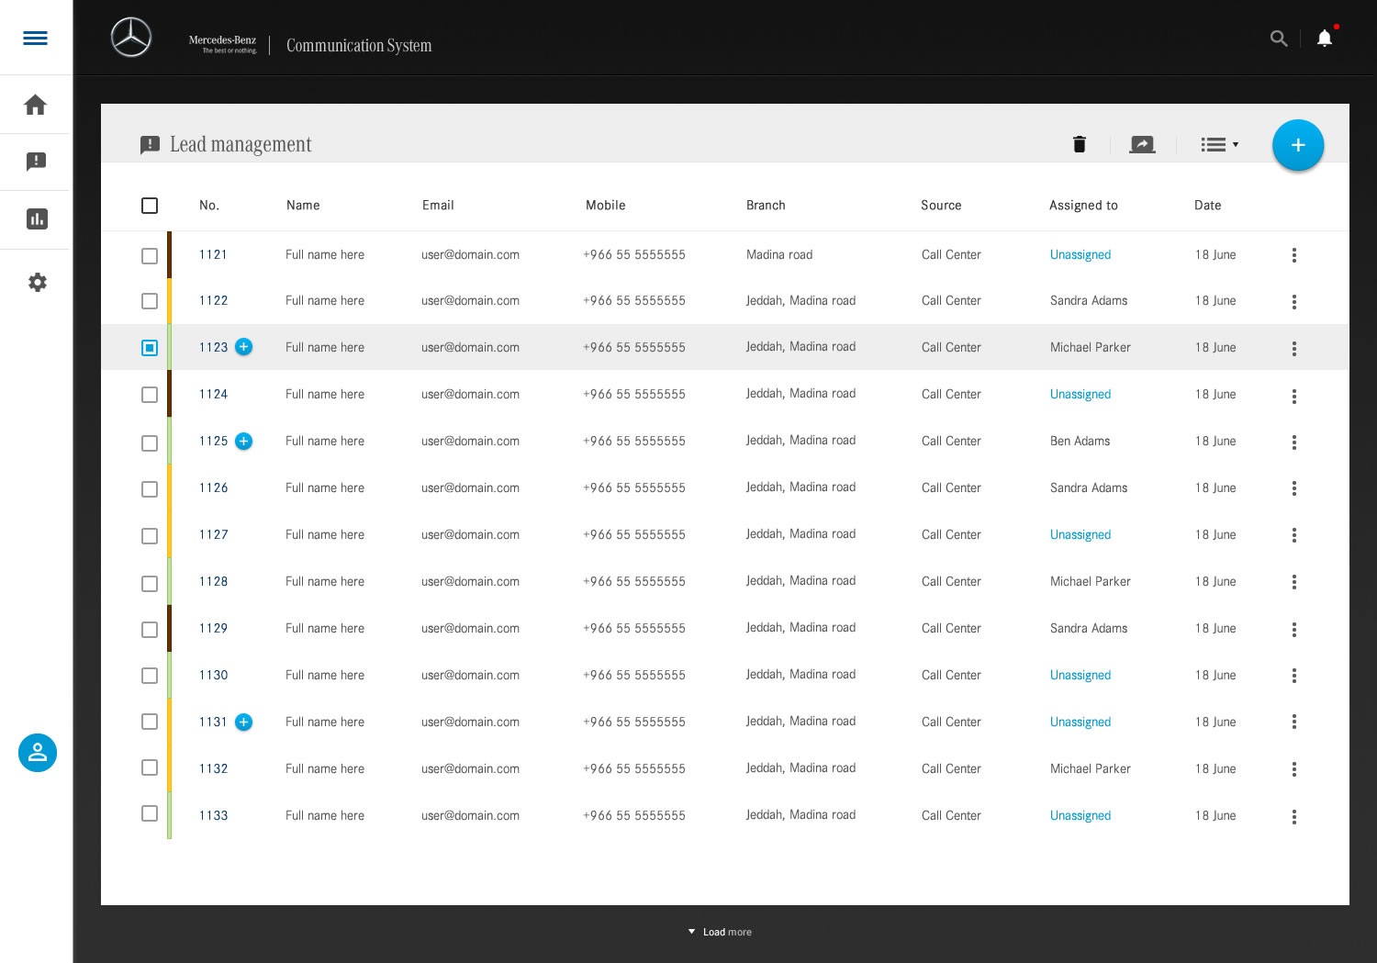Click Unassigned for lead 1130
Screen dimensions: 1377x963
pyautogui.click(x=1080, y=675)
